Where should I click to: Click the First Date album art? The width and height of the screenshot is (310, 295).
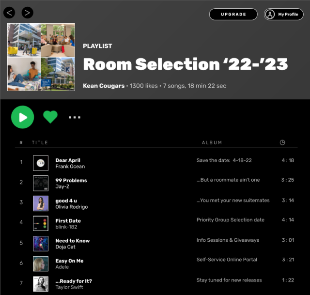pos(41,223)
